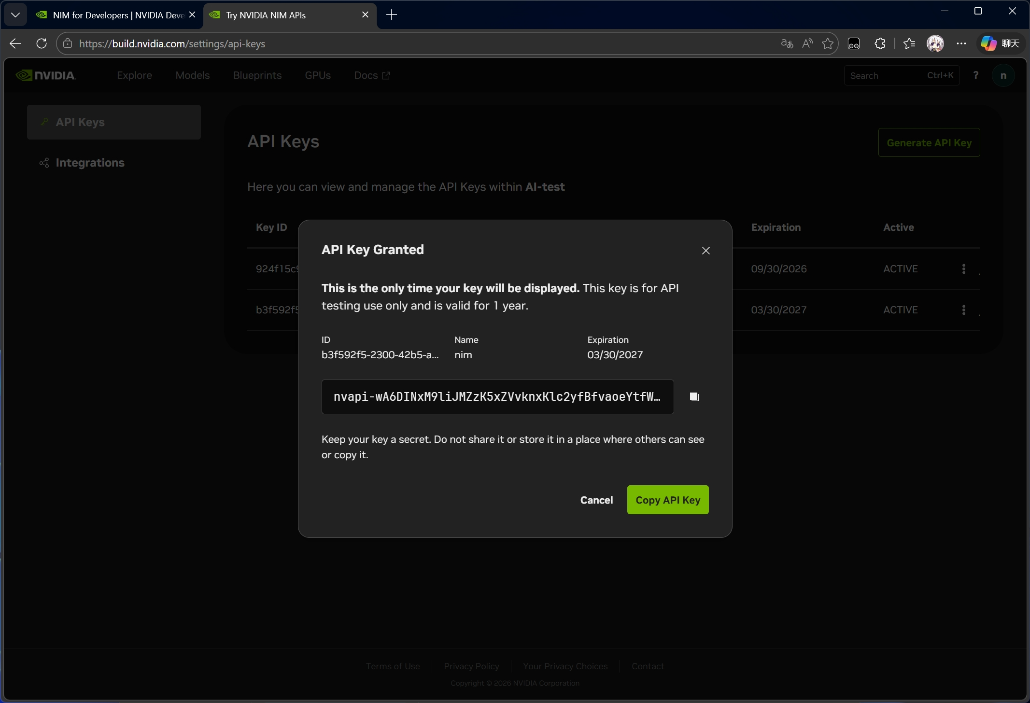Screen dimensions: 1030x703
Task: Click the key icon beside API Keys
Action: (44, 122)
